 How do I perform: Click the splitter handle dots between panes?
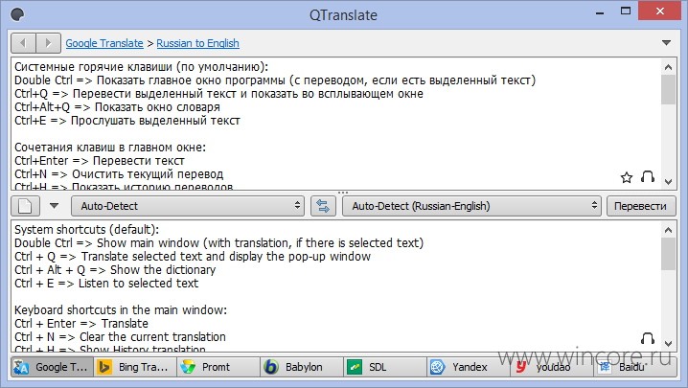click(x=343, y=193)
